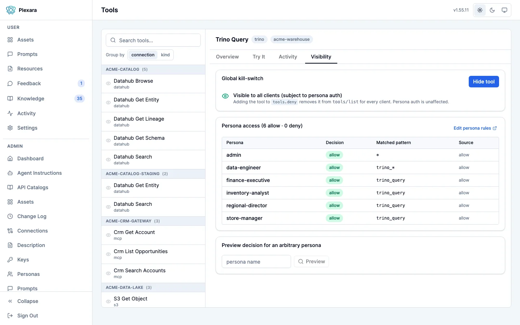Collapse the ACME-CATALOG-STAGING group header

click(x=153, y=174)
